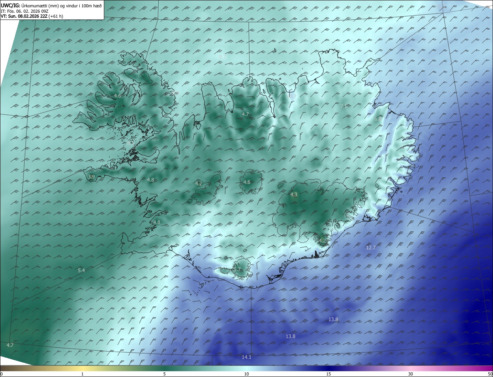Click the title "Úrkomumætti (mm) og vindur í 100m hæð"
The height and width of the screenshot is (377, 493).
61,6
